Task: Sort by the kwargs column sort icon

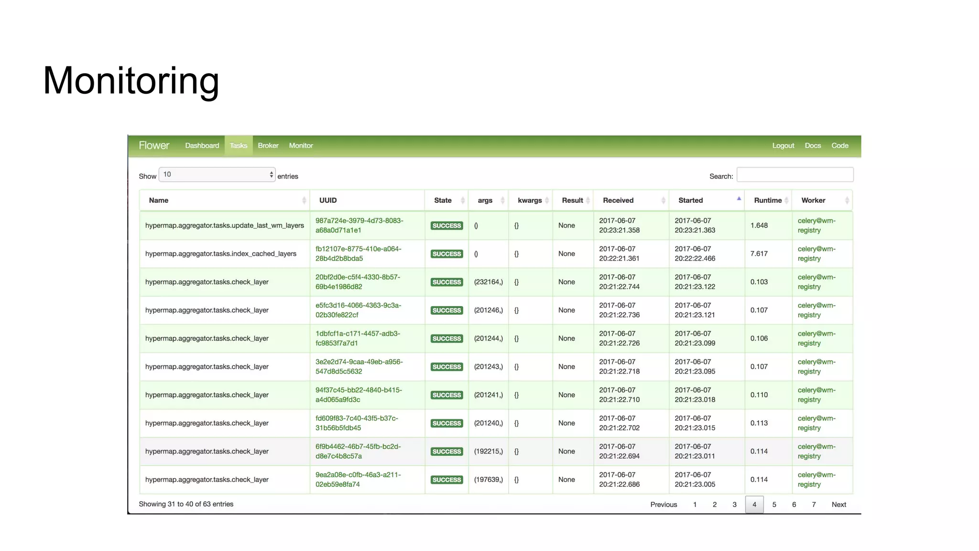Action: (547, 200)
